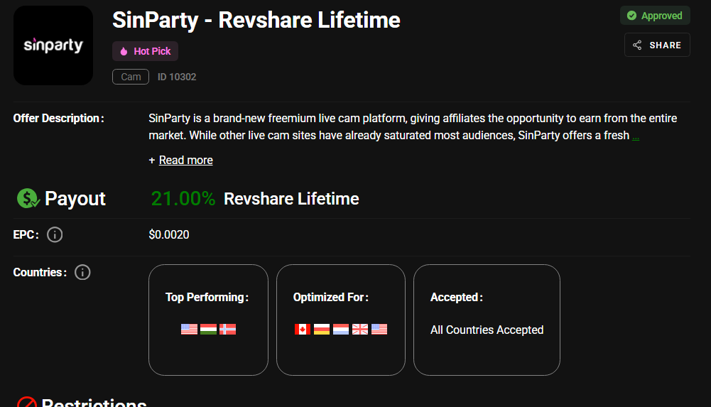Click the Hungary flag under Top Performing
The height and width of the screenshot is (407, 711).
pos(209,329)
